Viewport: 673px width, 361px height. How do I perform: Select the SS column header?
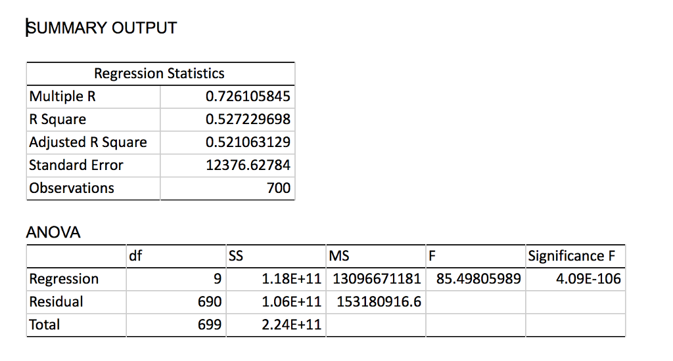coord(236,256)
